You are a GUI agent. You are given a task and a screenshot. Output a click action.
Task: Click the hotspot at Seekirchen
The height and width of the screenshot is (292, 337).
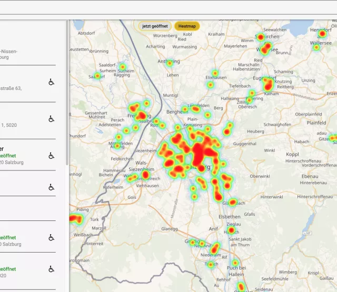260,37
